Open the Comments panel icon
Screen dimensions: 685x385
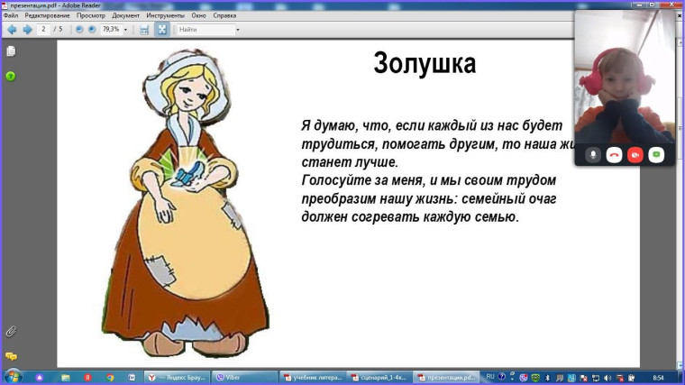(x=11, y=356)
